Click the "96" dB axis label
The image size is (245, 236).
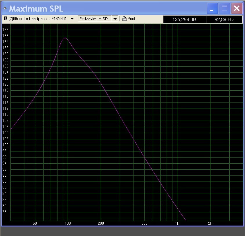tap(4, 157)
